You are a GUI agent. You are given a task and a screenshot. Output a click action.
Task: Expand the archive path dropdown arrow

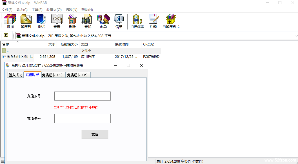pyautogui.click(x=297, y=36)
